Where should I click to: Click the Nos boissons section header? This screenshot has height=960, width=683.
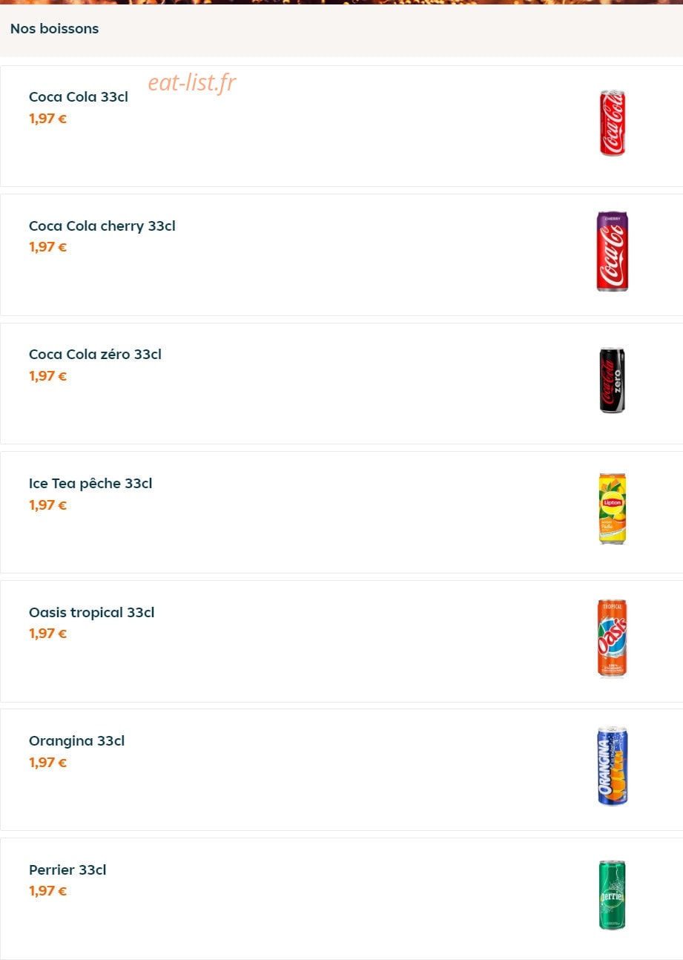[54, 29]
